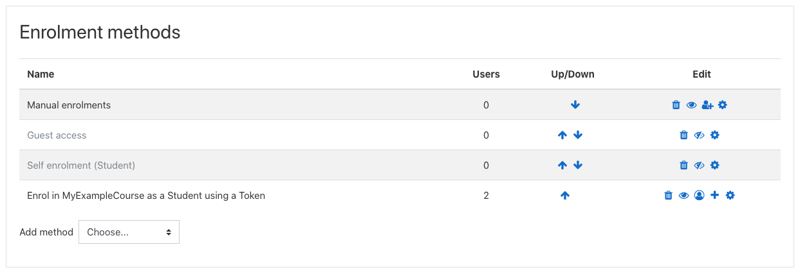Open settings gear for Guest access
Viewport: 800px width, 272px height.
[x=714, y=135]
